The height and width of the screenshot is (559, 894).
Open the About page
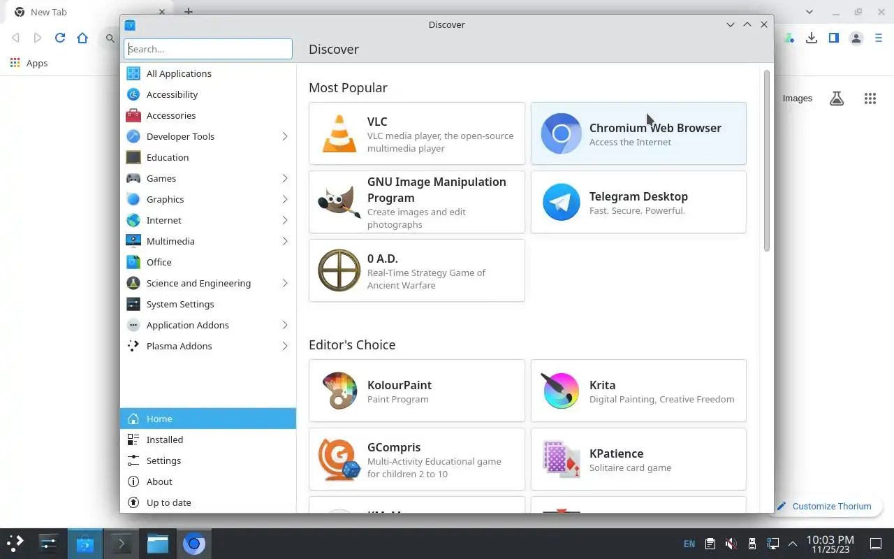[x=208, y=481]
